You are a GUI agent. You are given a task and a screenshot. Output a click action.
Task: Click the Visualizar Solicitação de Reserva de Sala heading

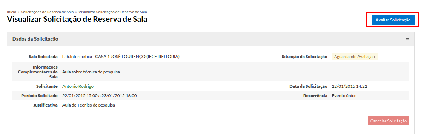pyautogui.click(x=77, y=19)
